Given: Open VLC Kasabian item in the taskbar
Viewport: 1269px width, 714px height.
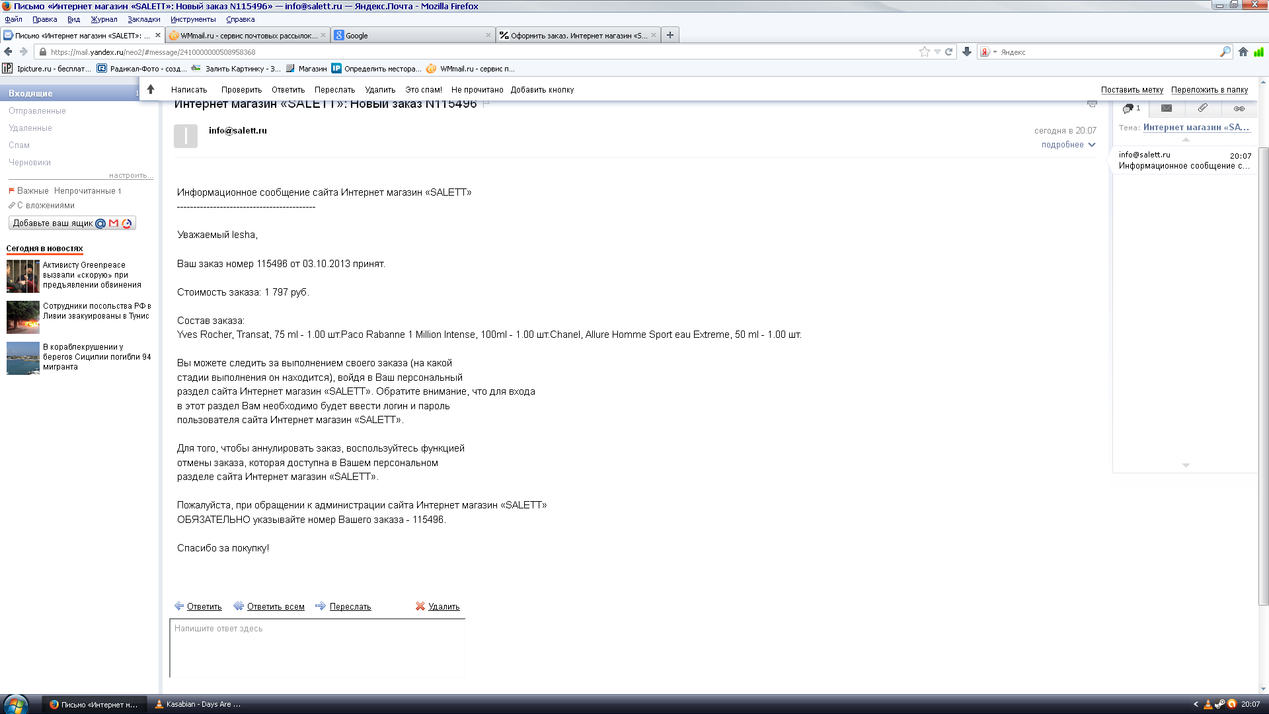Looking at the screenshot, I should [x=198, y=704].
